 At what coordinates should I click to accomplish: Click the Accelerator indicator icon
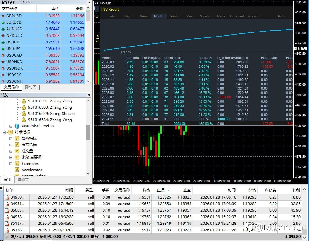pos(17,170)
